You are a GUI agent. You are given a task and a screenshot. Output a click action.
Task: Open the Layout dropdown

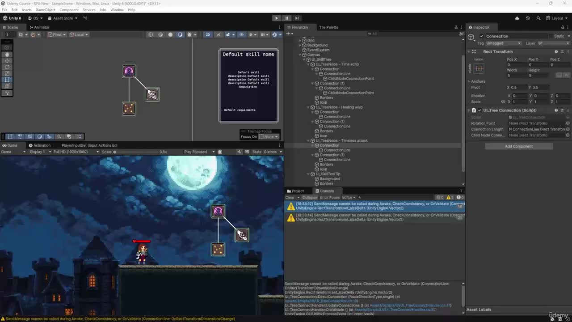pos(557,18)
